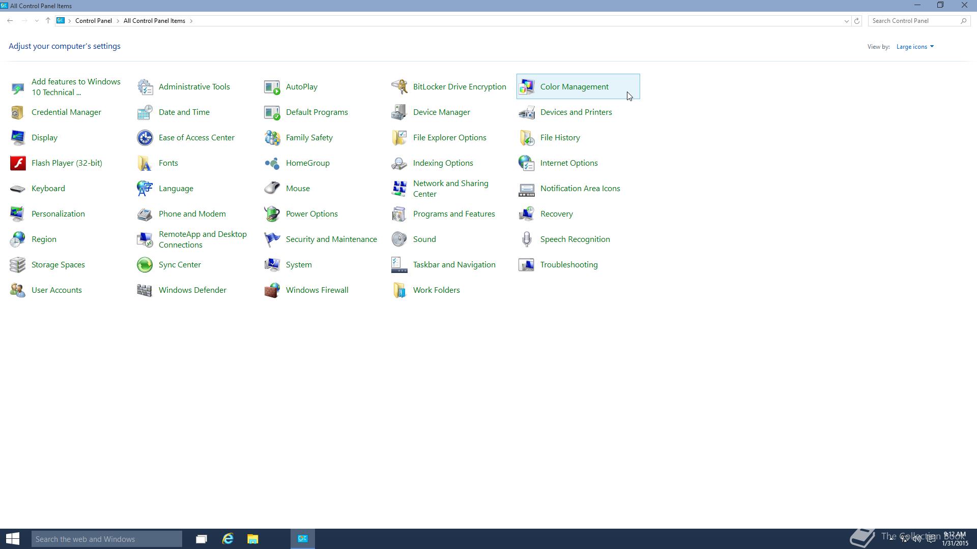This screenshot has width=977, height=549.
Task: Open the recent locations dropdown arrow
Action: (37, 21)
